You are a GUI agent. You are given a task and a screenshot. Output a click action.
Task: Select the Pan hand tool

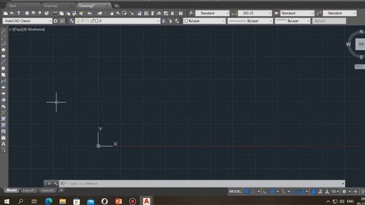(112, 13)
